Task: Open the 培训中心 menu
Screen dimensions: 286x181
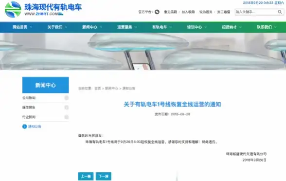Action: (x=195, y=27)
